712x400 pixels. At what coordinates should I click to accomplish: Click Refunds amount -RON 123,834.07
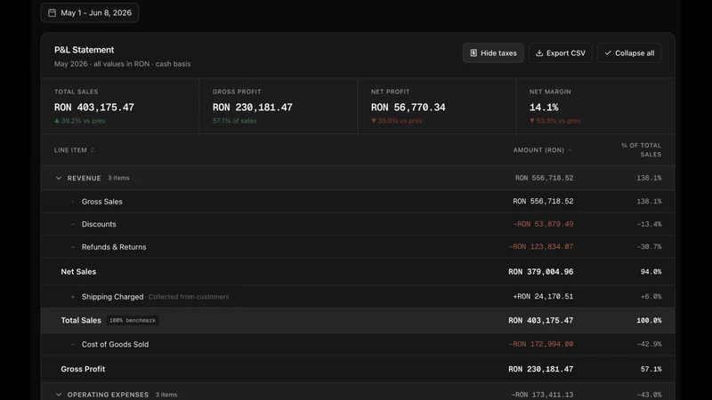(541, 247)
